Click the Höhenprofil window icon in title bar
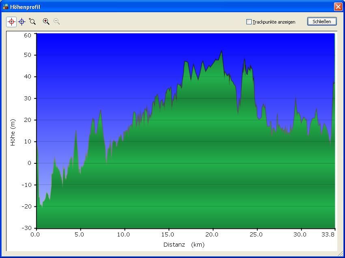The height and width of the screenshot is (258, 345). click(x=5, y=7)
